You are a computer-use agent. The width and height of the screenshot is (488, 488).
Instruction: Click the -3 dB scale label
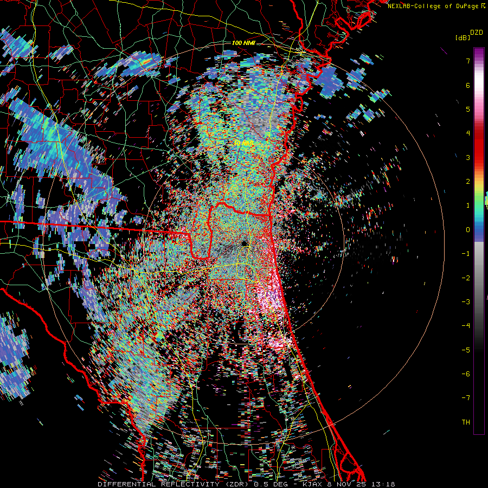466,301
